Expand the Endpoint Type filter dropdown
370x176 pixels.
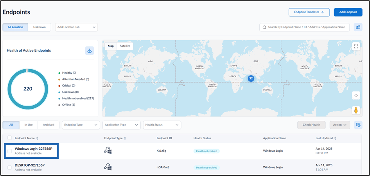click(x=81, y=125)
